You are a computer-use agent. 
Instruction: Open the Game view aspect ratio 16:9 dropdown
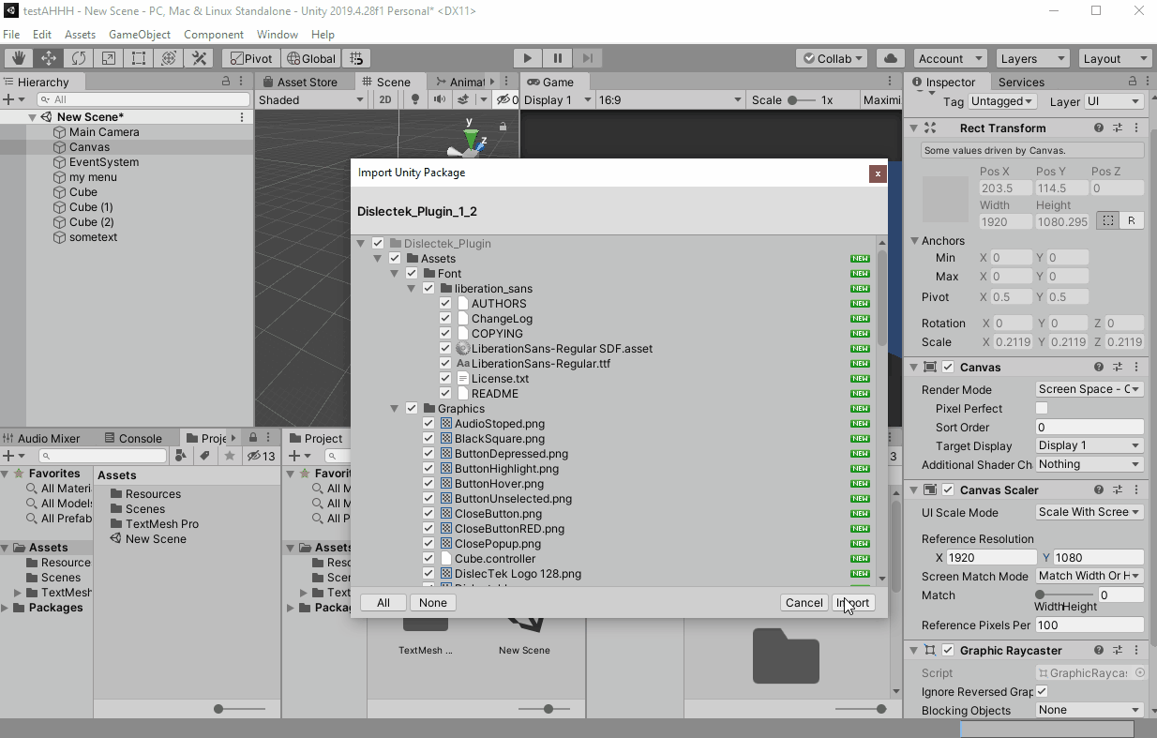(670, 99)
